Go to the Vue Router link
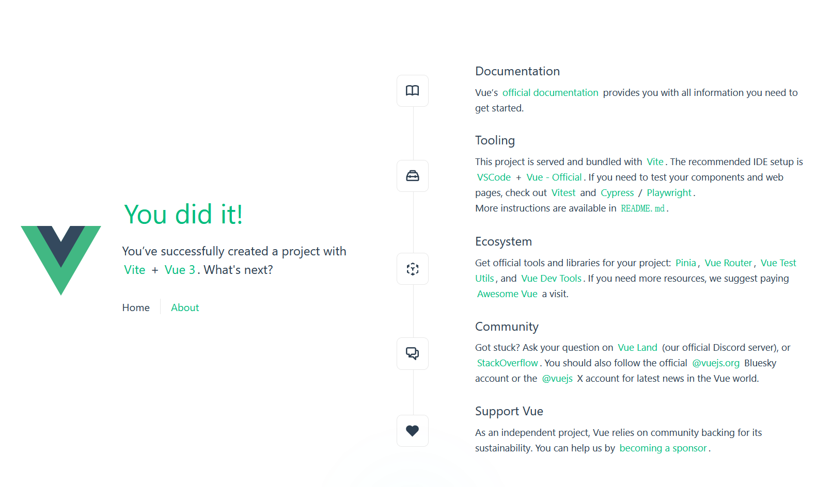The height and width of the screenshot is (487, 832). [x=728, y=263]
